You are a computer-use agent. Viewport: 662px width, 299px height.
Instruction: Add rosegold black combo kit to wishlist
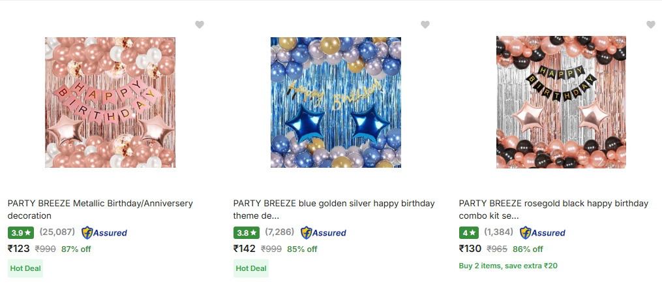(x=650, y=25)
